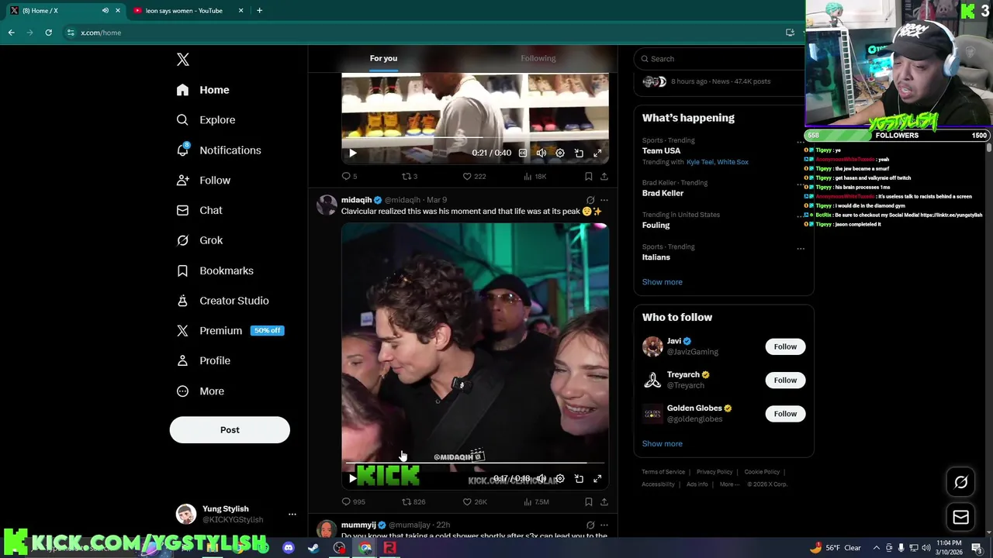Open more options on mummyij post
Screen dimensions: 993x558
coord(604,525)
